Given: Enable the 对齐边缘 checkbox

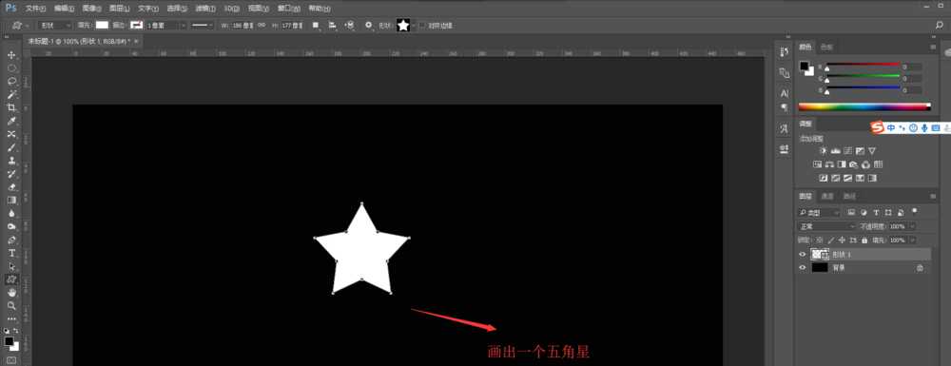Looking at the screenshot, I should pyautogui.click(x=422, y=26).
